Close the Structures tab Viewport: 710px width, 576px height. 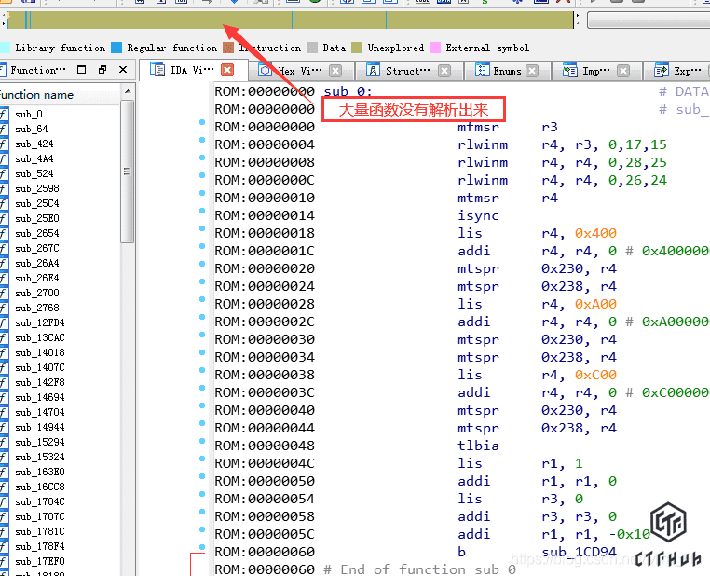(x=444, y=71)
